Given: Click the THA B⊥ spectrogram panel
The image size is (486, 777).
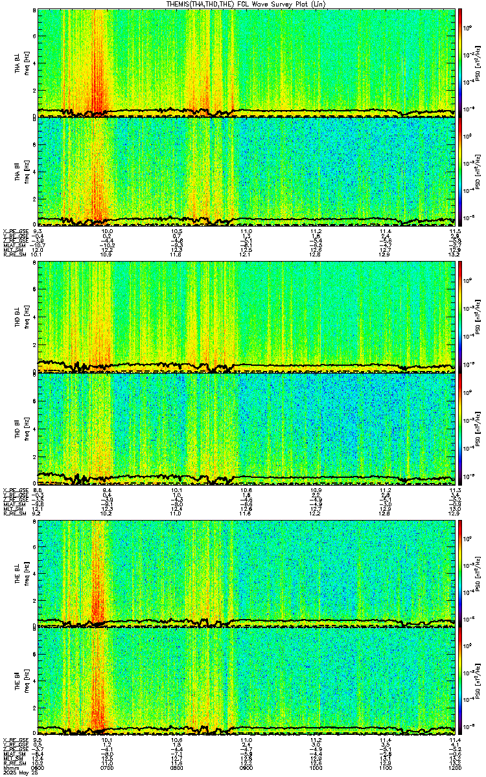Looking at the screenshot, I should coord(247,62).
